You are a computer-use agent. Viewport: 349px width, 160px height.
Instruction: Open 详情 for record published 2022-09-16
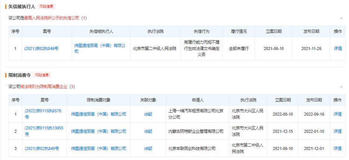click(337, 114)
